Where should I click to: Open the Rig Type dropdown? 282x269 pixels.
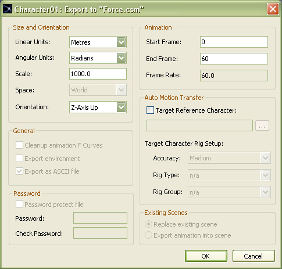(229, 175)
